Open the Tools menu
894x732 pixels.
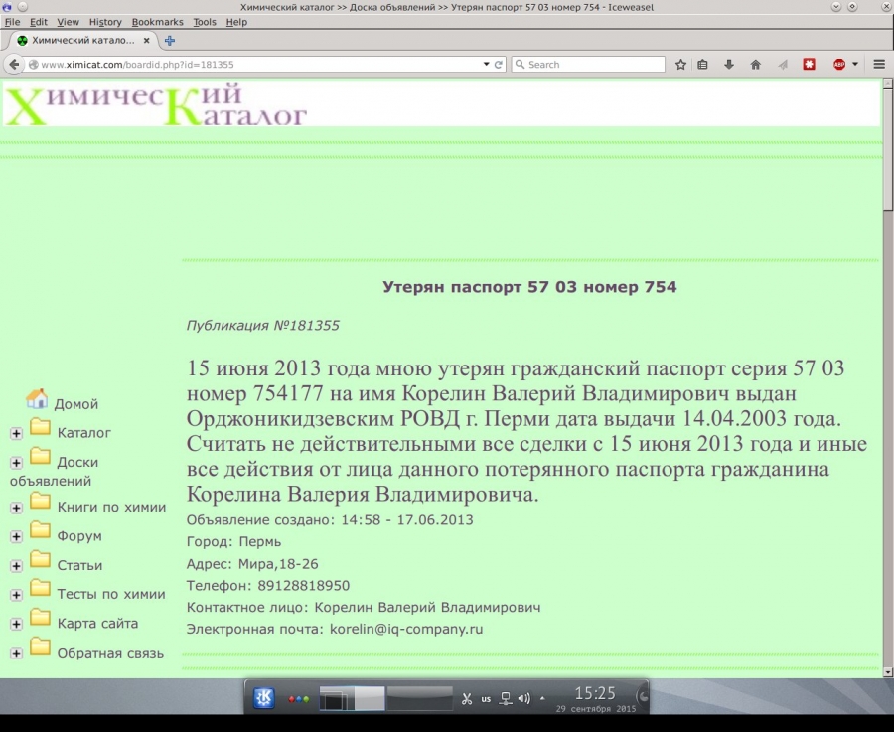pyautogui.click(x=204, y=22)
